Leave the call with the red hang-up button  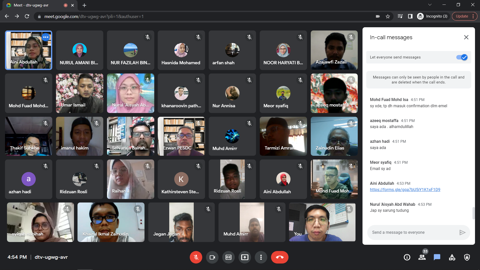coord(279,257)
